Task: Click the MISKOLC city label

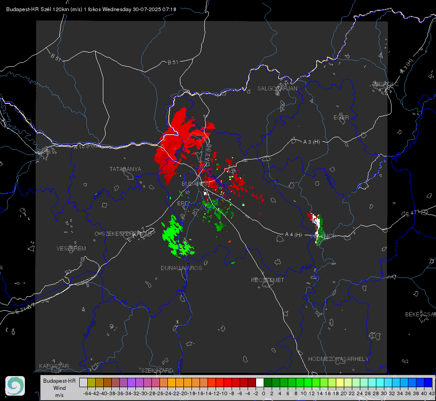Action: [x=386, y=84]
